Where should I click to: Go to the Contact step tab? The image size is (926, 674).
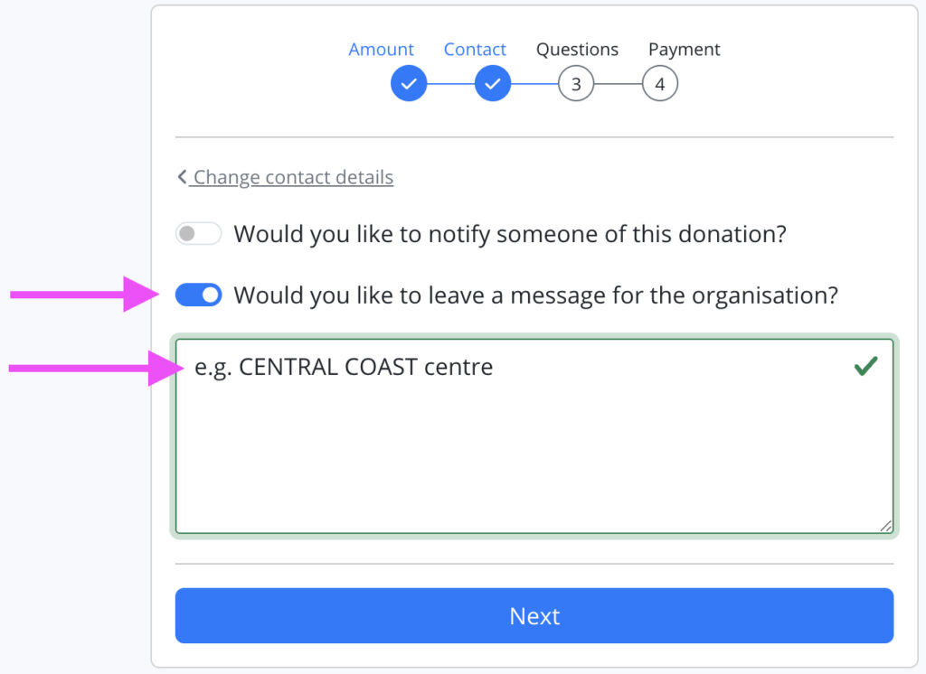475,50
